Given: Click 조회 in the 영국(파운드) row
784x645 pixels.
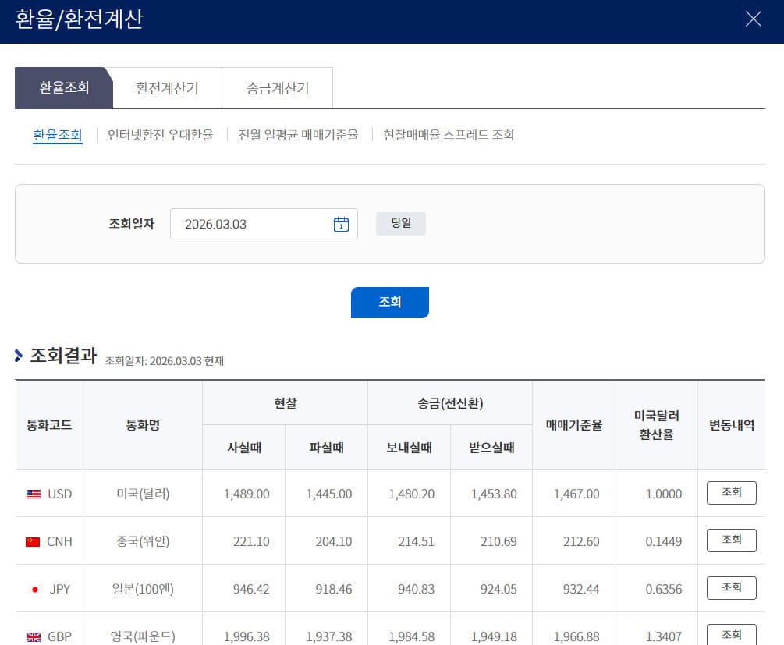Looking at the screenshot, I should click(731, 633).
